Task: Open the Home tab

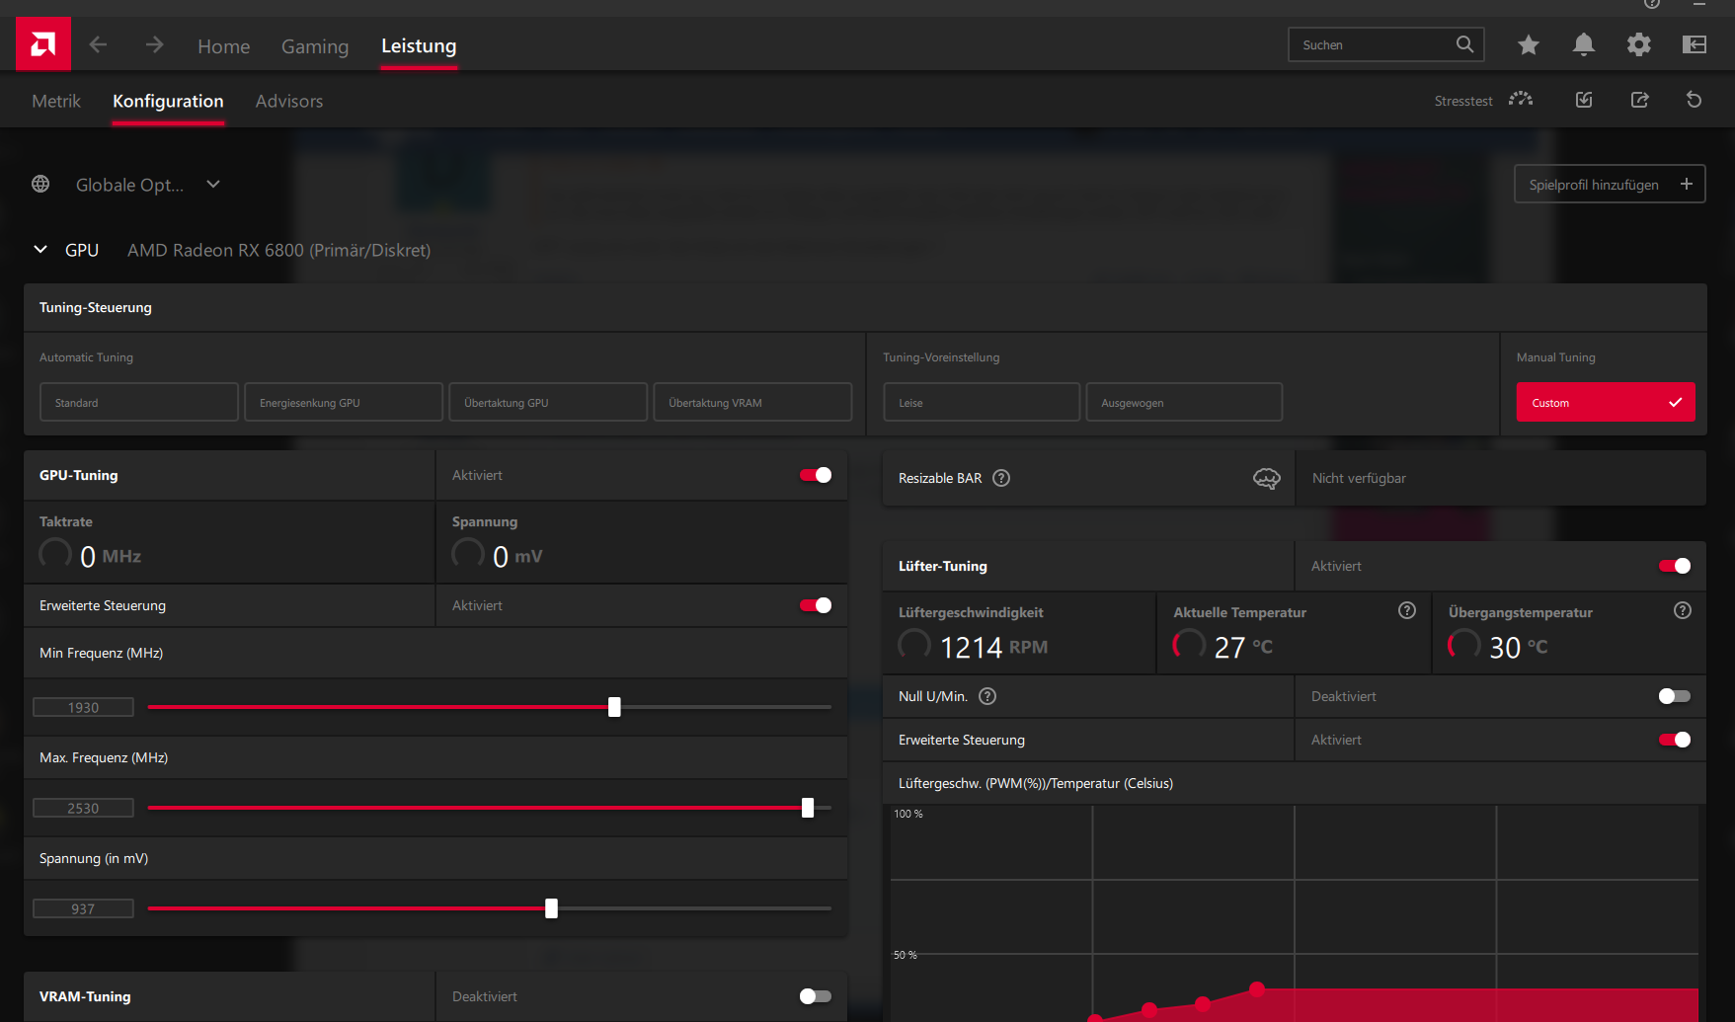Action: pyautogui.click(x=224, y=46)
